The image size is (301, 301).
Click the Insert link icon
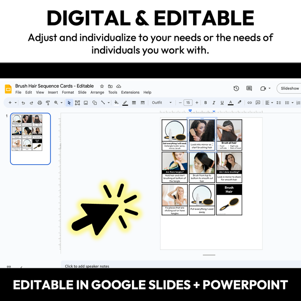click(249, 103)
